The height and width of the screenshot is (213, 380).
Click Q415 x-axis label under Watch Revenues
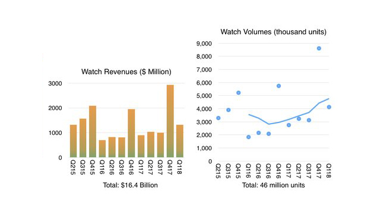click(x=93, y=167)
